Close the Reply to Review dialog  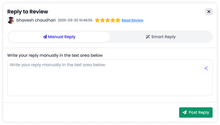(x=209, y=11)
